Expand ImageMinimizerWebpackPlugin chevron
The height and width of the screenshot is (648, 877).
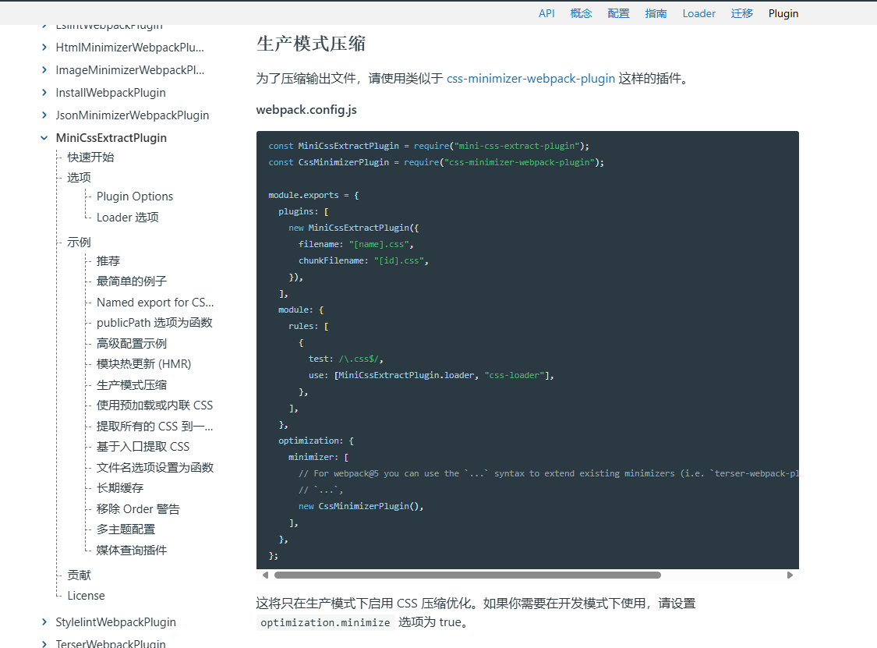[44, 69]
